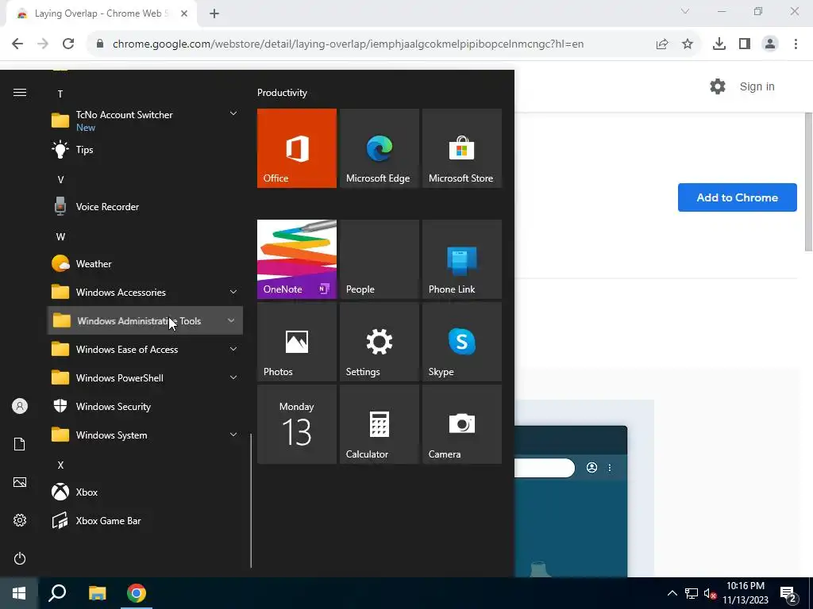
Task: Open Chrome profile avatar
Action: (x=770, y=44)
